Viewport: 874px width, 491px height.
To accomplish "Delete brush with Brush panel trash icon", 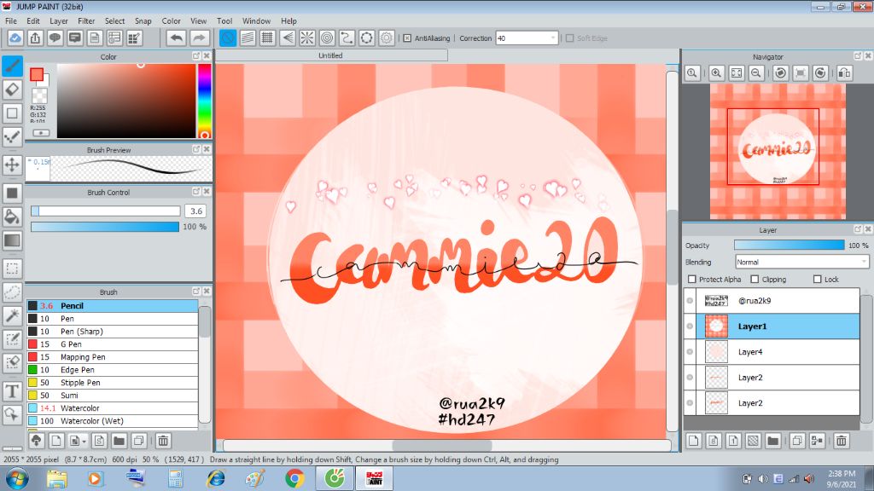I will (163, 441).
